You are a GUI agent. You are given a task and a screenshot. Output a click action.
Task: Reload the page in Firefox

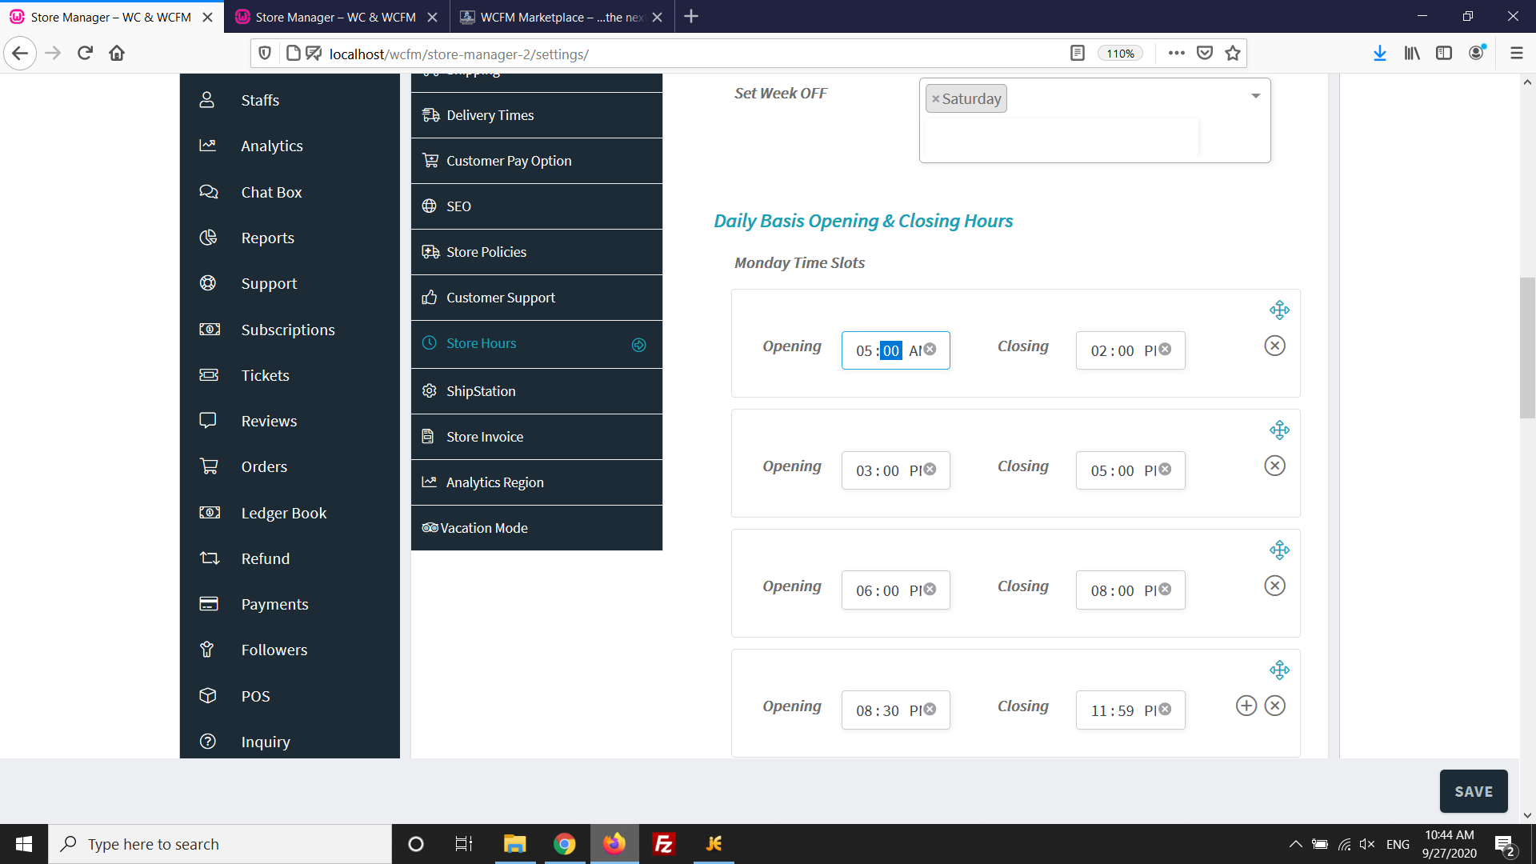coord(85,54)
